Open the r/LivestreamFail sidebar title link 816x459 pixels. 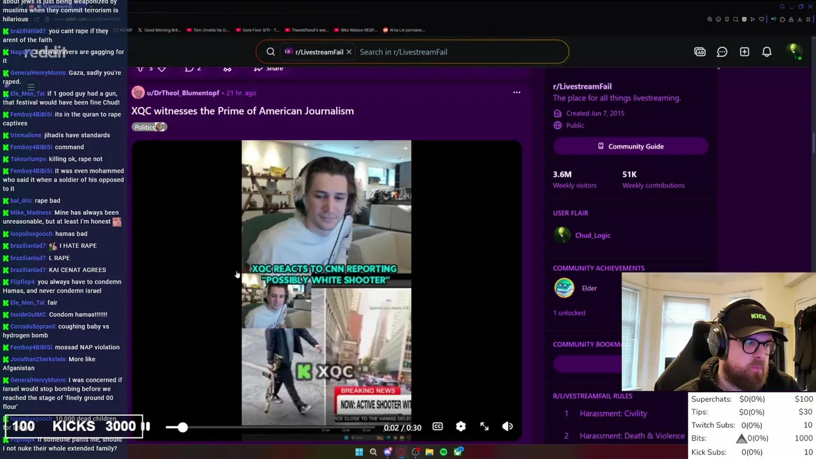click(x=582, y=86)
